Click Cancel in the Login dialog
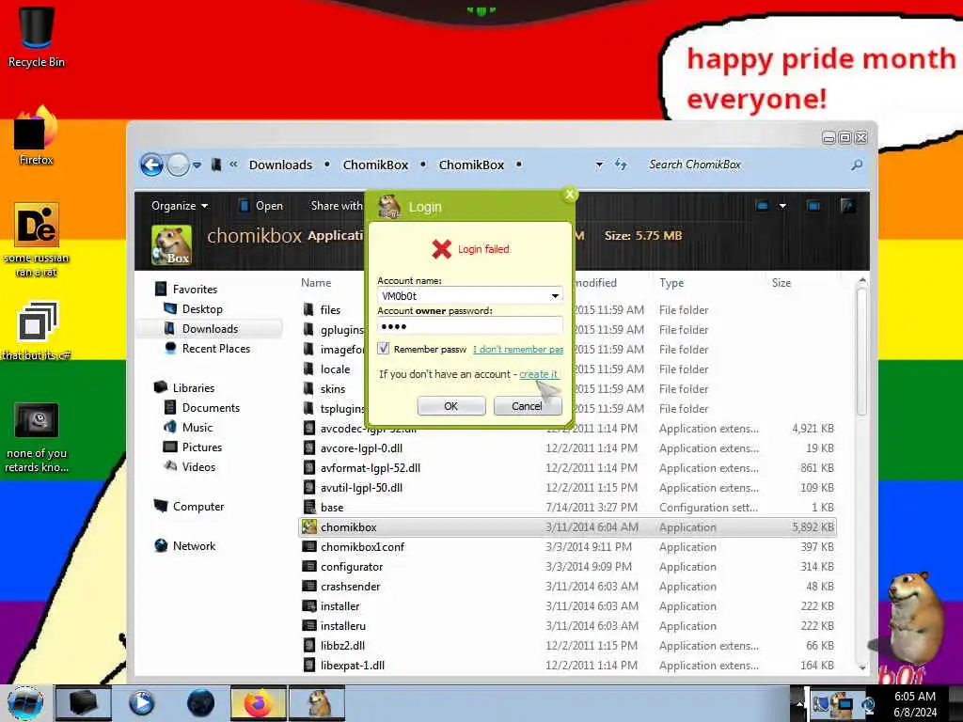 point(527,406)
